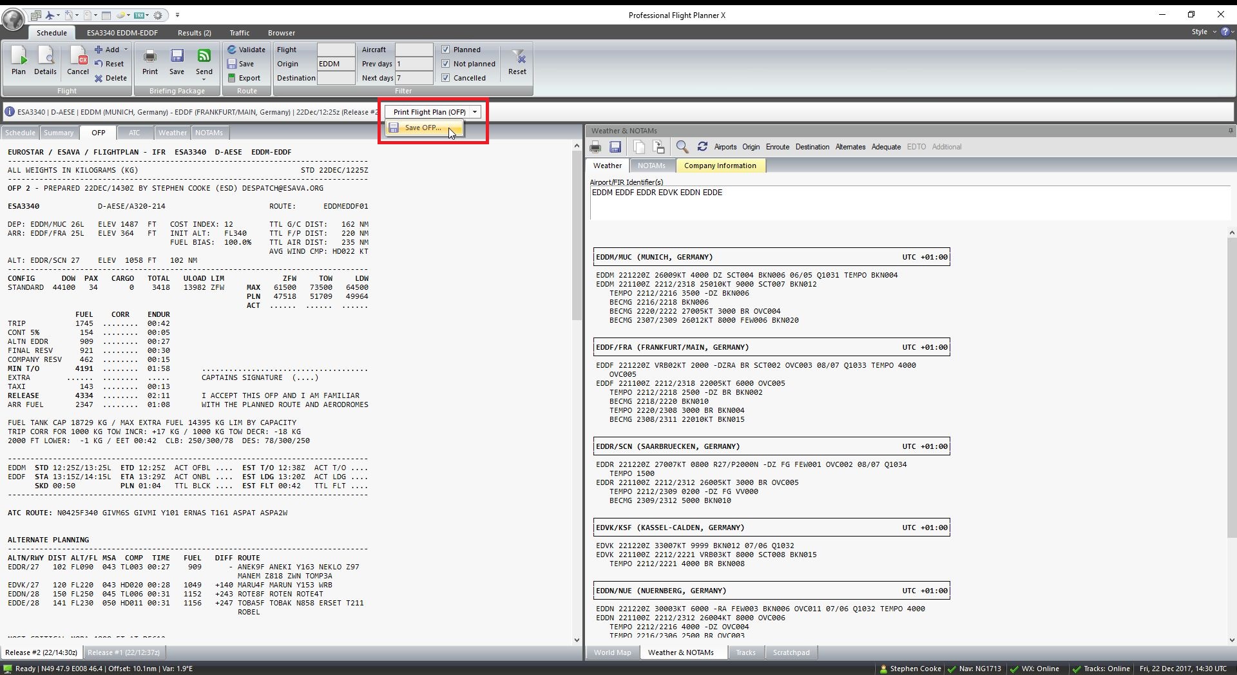
Task: Click the paste-to-window icon in weather toolbar
Action: (658, 147)
